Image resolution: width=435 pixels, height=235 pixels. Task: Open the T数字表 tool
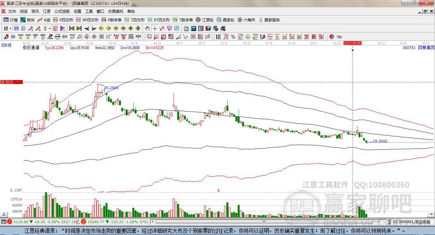click(x=183, y=20)
